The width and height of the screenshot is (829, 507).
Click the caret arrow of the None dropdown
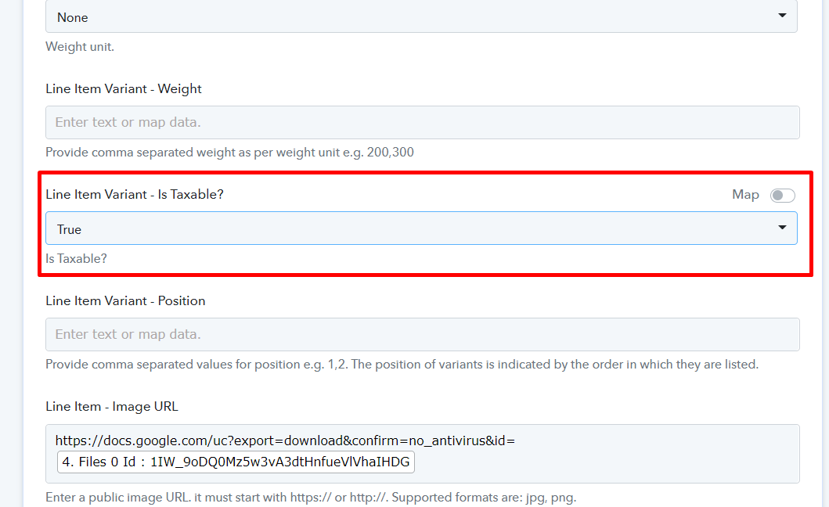(782, 16)
